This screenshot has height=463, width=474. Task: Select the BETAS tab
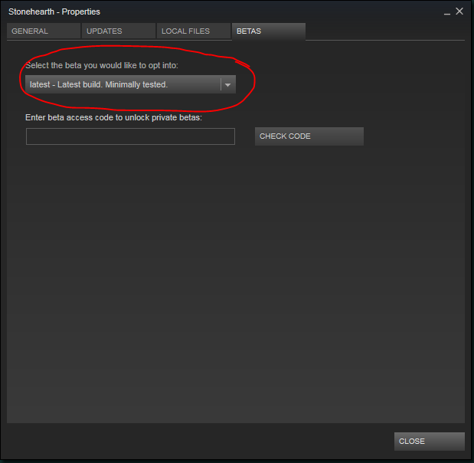click(x=269, y=31)
